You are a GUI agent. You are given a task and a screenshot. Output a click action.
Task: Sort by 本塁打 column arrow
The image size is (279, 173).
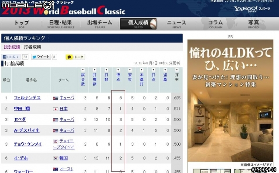[x=142, y=70]
